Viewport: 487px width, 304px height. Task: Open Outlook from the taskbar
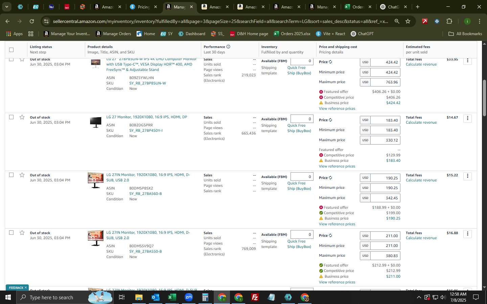155,297
